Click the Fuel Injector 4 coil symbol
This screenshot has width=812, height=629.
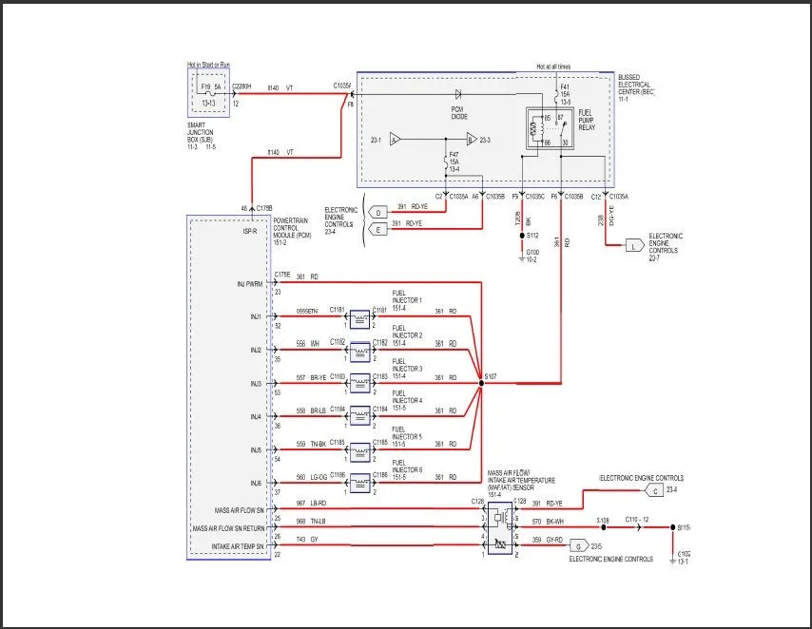(x=360, y=416)
